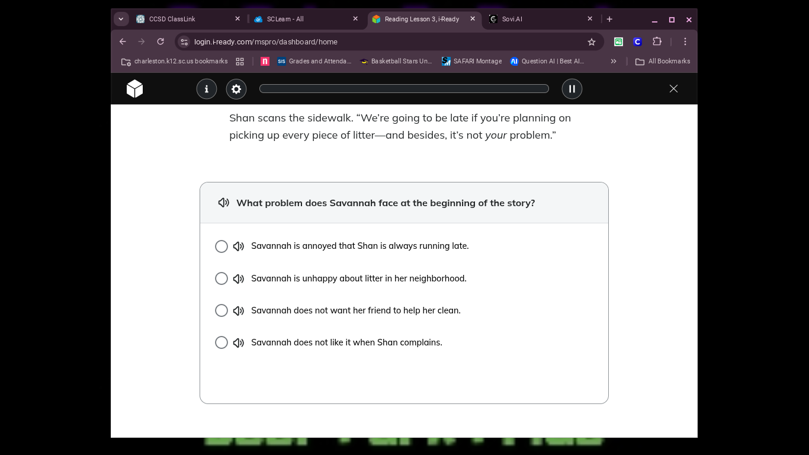Click the info icon in lesson toolbar
This screenshot has width=809, height=455.
(x=207, y=89)
